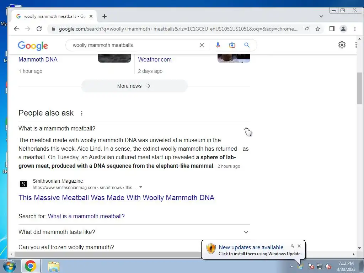Click the More news button

click(134, 86)
